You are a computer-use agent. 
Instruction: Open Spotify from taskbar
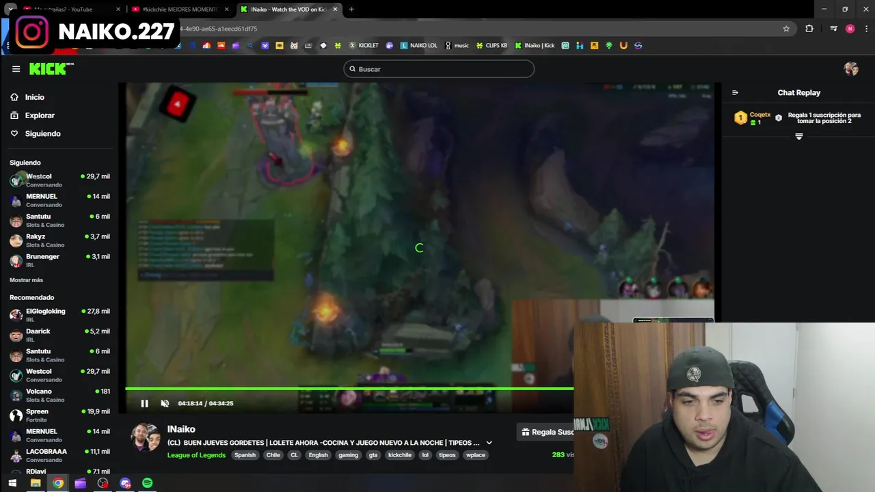[x=148, y=483]
